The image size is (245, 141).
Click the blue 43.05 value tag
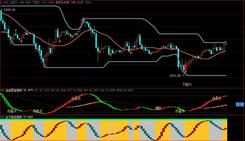(x=240, y=104)
